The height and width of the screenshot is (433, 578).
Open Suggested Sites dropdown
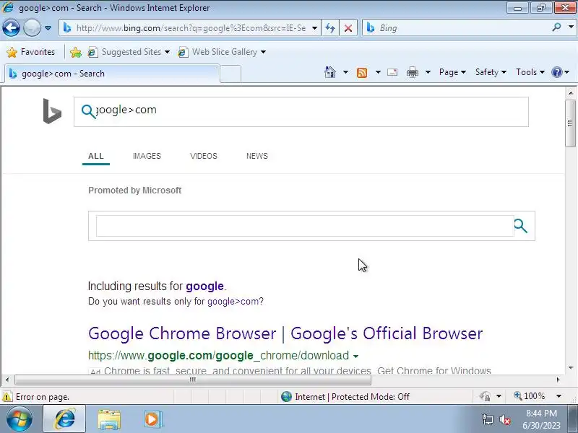(x=129, y=52)
